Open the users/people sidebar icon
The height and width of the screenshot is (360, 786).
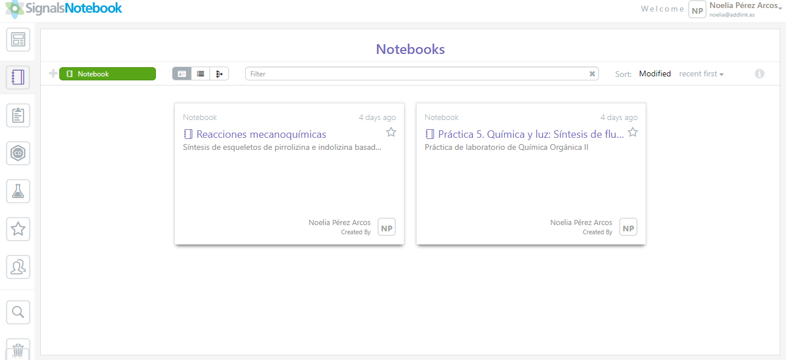[18, 267]
